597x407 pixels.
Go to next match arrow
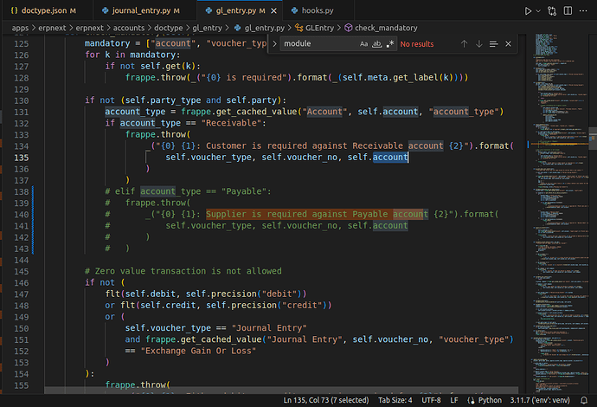pyautogui.click(x=478, y=43)
